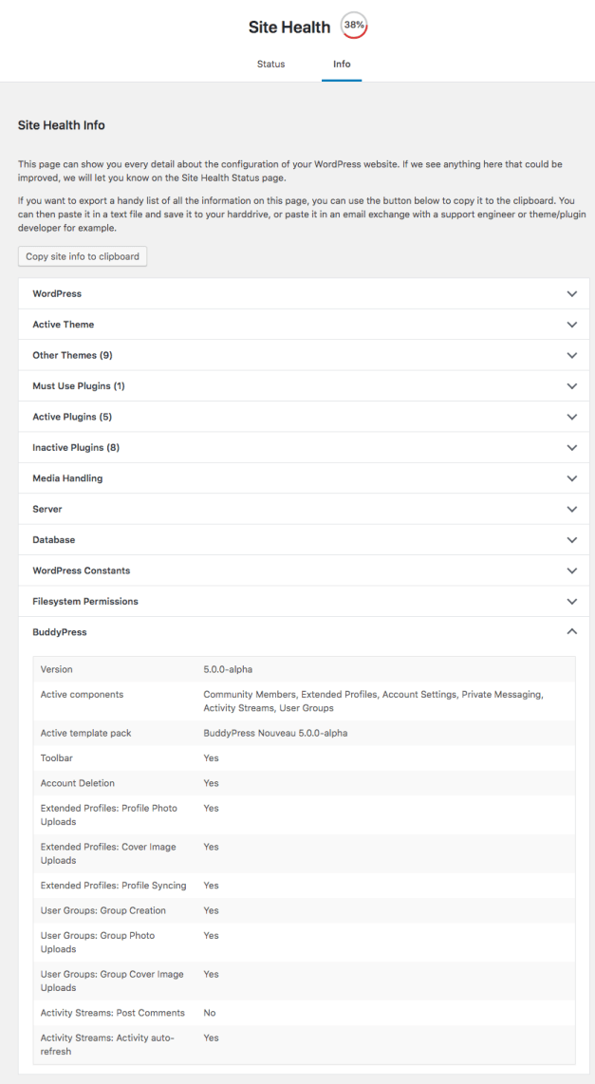Expand Filesystem Permissions section
595x1084 pixels.
85,602
